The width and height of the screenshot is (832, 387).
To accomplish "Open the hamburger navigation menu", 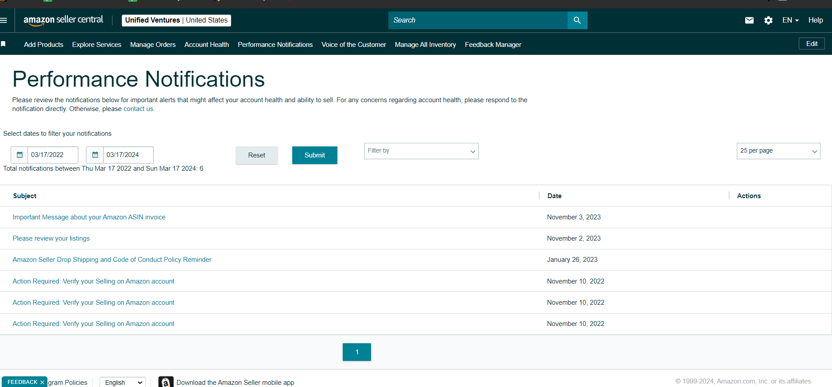I will click(4, 20).
